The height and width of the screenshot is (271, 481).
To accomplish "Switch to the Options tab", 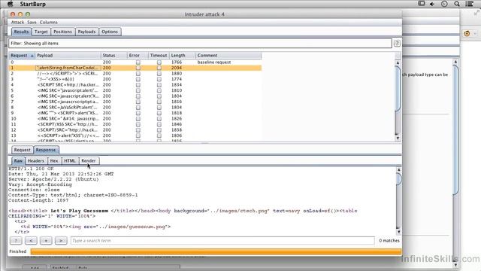I will (x=110, y=32).
